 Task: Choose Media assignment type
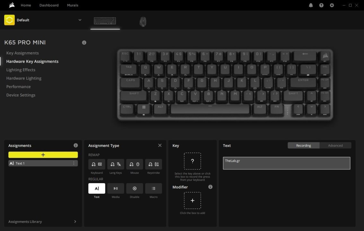tap(116, 188)
